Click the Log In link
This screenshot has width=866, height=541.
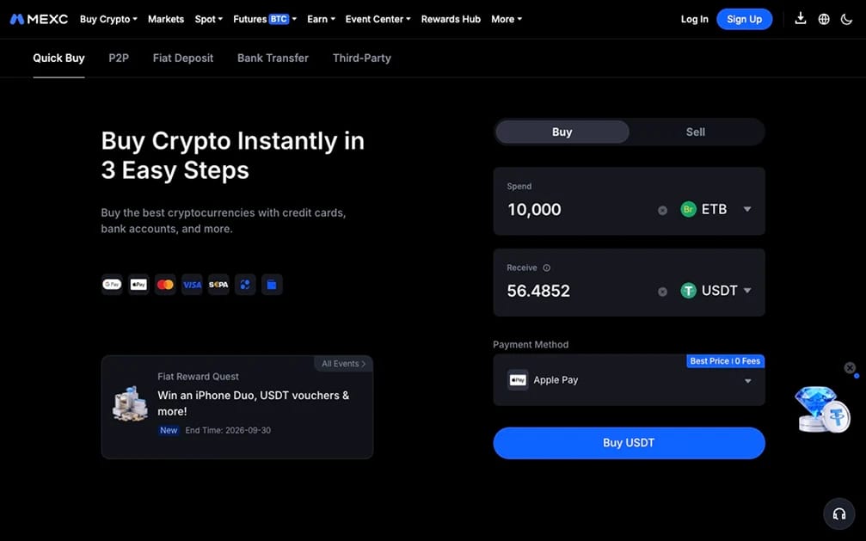694,19
